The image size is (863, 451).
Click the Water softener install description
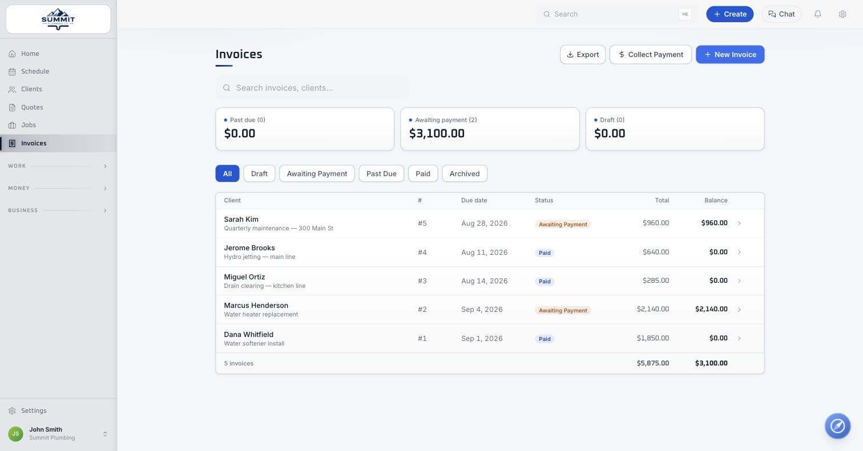[254, 344]
